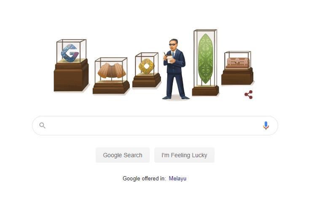Screen dimensions: 314x204
Task: Click the miniature building model exhibit
Action: tap(238, 63)
